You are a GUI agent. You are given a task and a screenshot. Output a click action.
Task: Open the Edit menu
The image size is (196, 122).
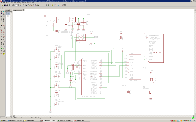(x=4, y=3)
